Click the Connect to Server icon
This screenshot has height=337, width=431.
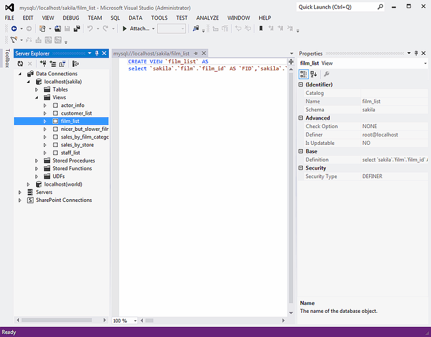53,64
